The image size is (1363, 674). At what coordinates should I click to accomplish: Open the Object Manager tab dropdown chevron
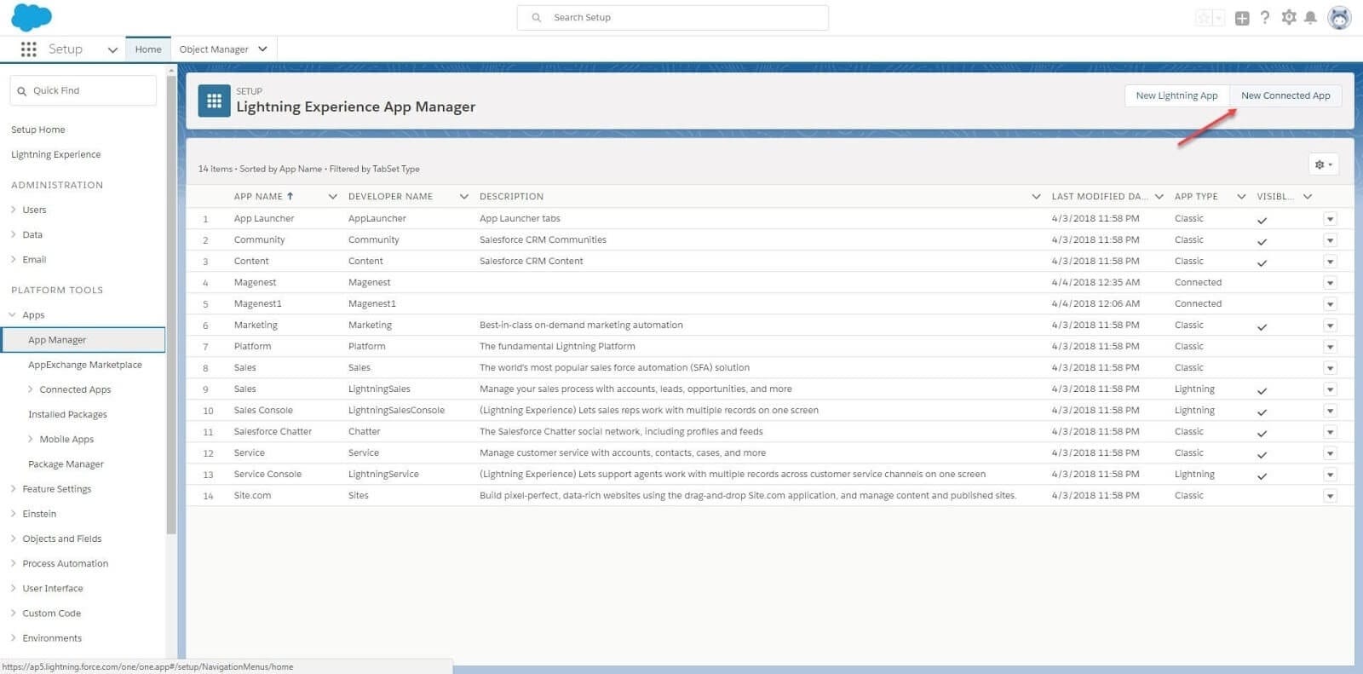point(262,49)
